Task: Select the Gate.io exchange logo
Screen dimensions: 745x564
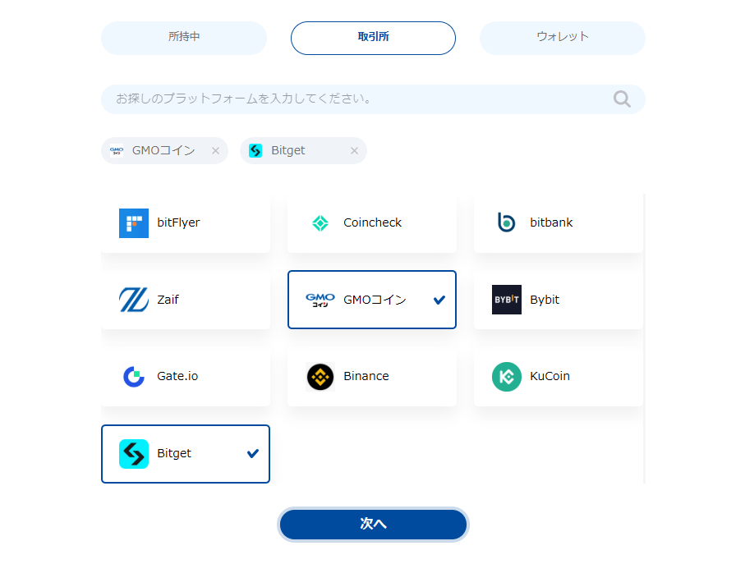Action: click(134, 377)
